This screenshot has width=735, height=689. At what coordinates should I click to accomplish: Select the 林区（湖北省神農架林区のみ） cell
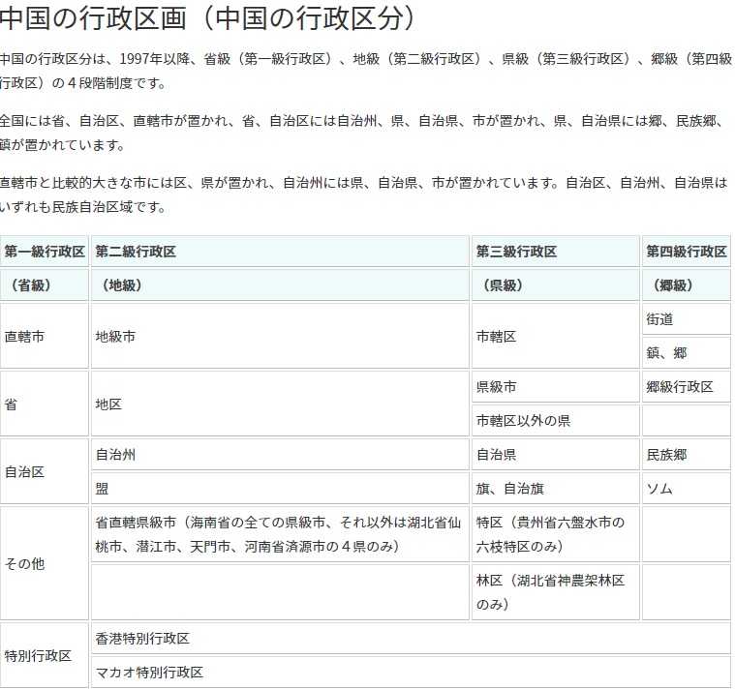click(556, 592)
